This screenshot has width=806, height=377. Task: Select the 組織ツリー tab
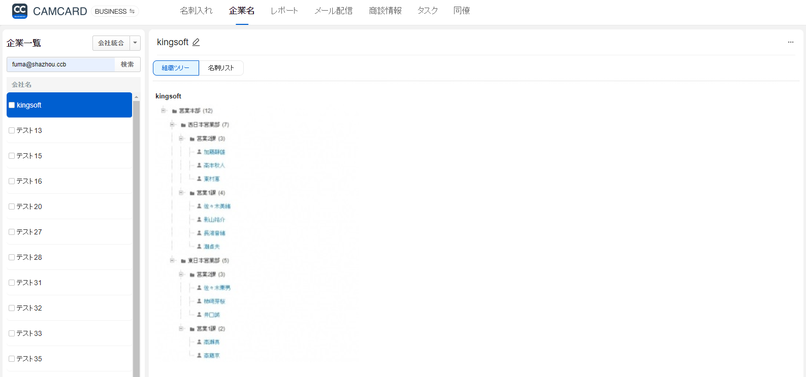click(176, 68)
